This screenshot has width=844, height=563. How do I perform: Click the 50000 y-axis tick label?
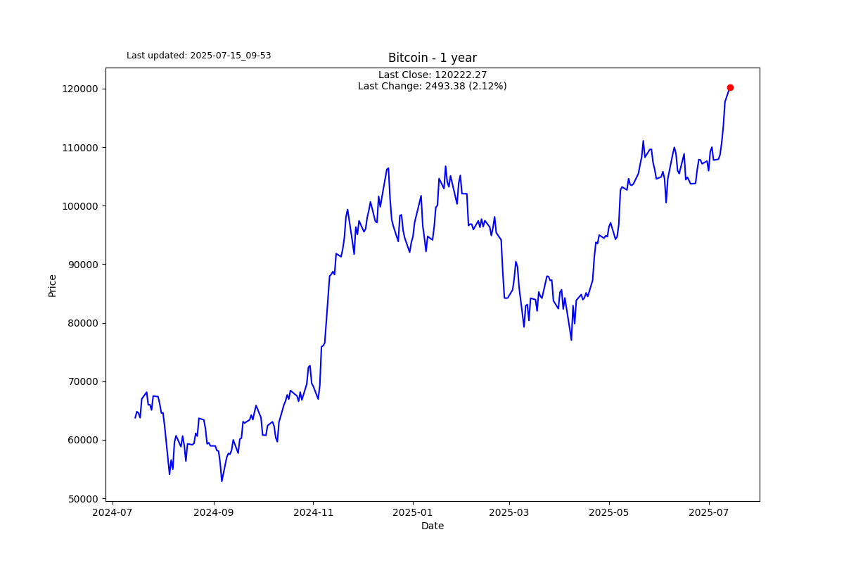[81, 498]
